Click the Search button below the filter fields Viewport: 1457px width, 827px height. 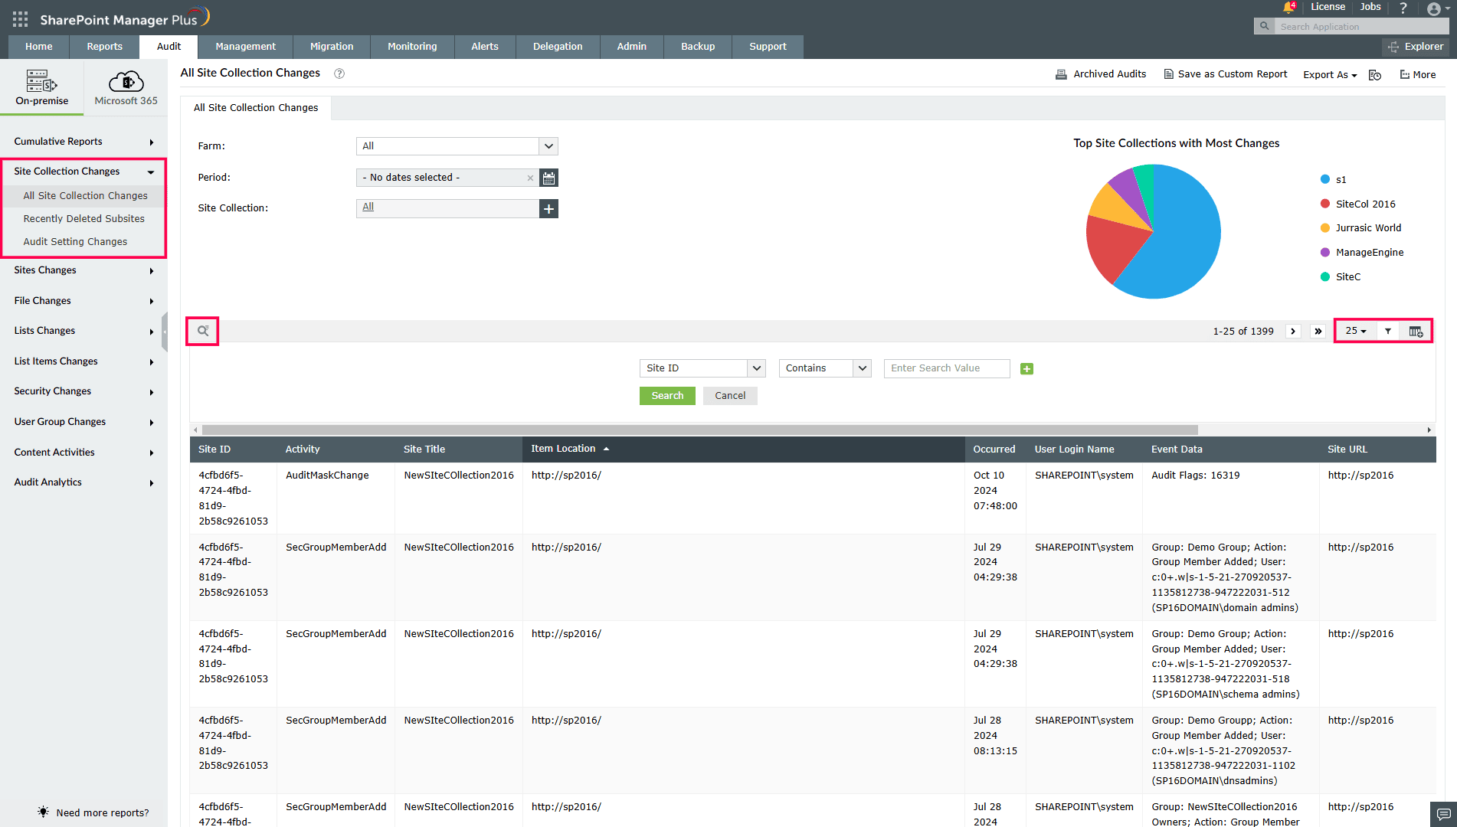click(x=666, y=395)
